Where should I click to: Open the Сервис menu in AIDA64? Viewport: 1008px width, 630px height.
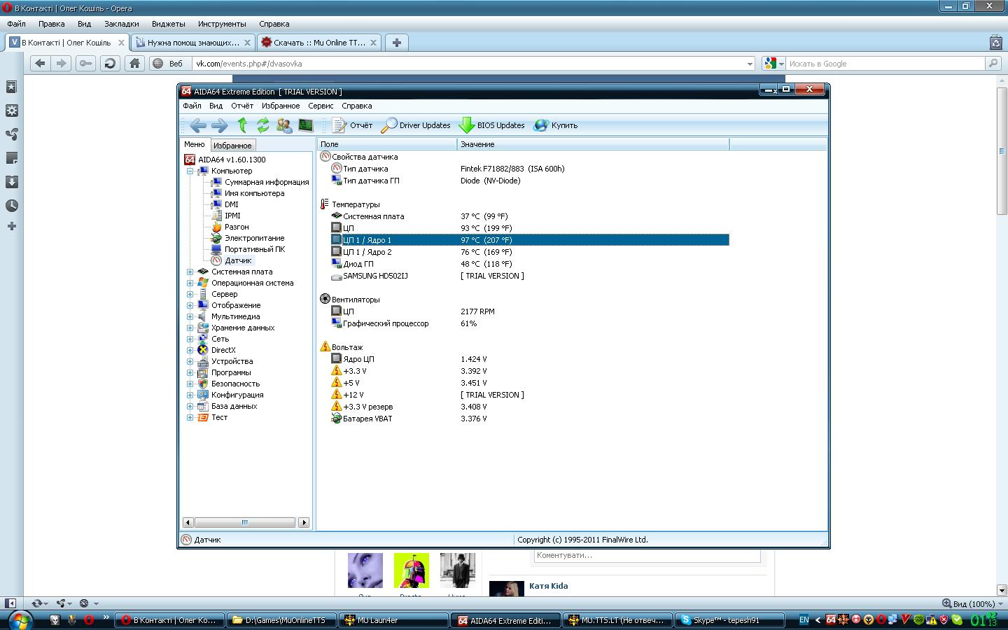[x=321, y=106]
